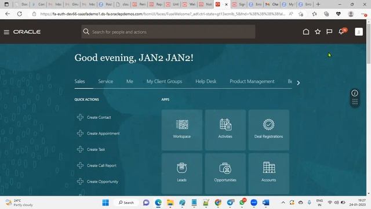This screenshot has height=209, width=371.
Task: Select the Product Management tab
Action: click(252, 81)
